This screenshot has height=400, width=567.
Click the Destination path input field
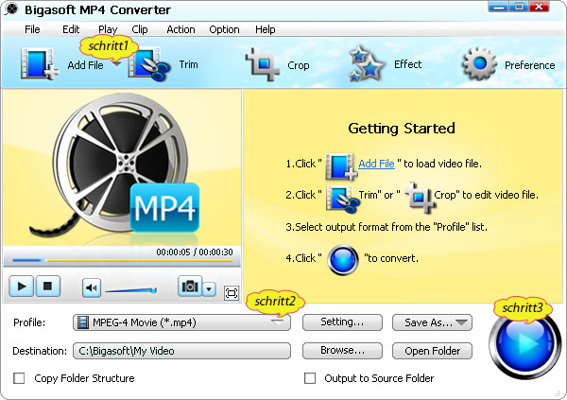[x=181, y=351]
